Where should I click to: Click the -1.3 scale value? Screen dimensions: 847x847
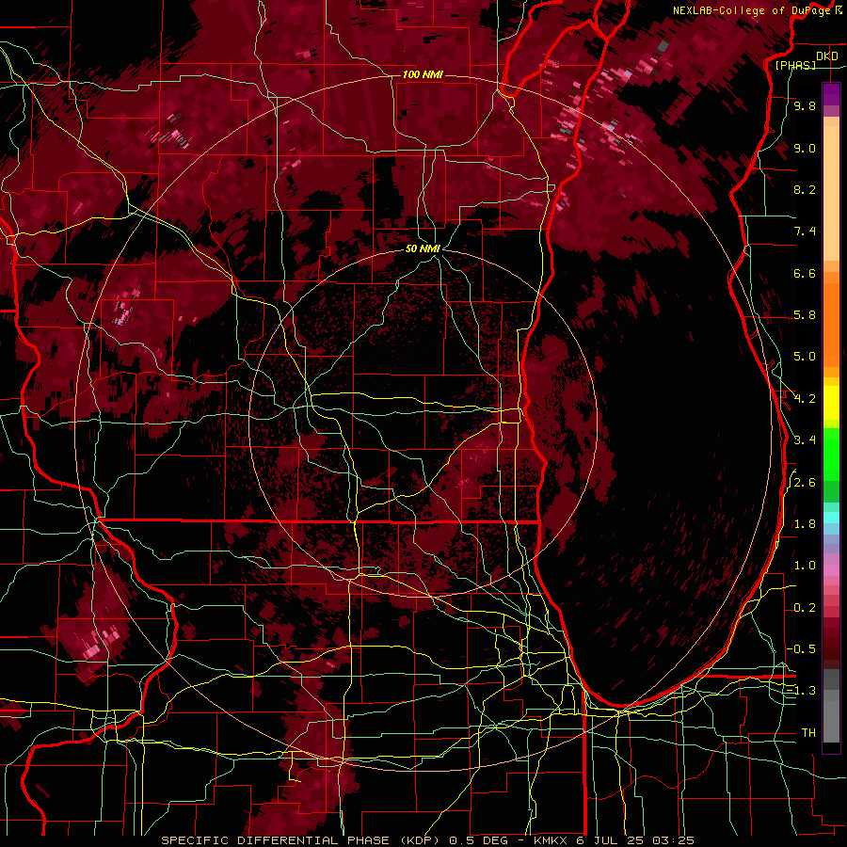pos(802,691)
